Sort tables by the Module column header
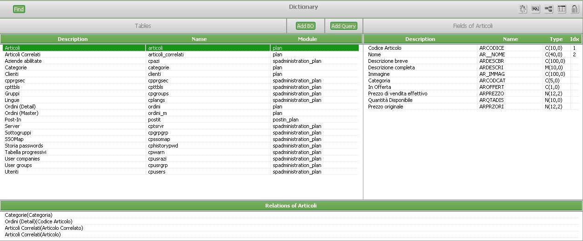Screen dimensions: 583x241 coord(307,39)
